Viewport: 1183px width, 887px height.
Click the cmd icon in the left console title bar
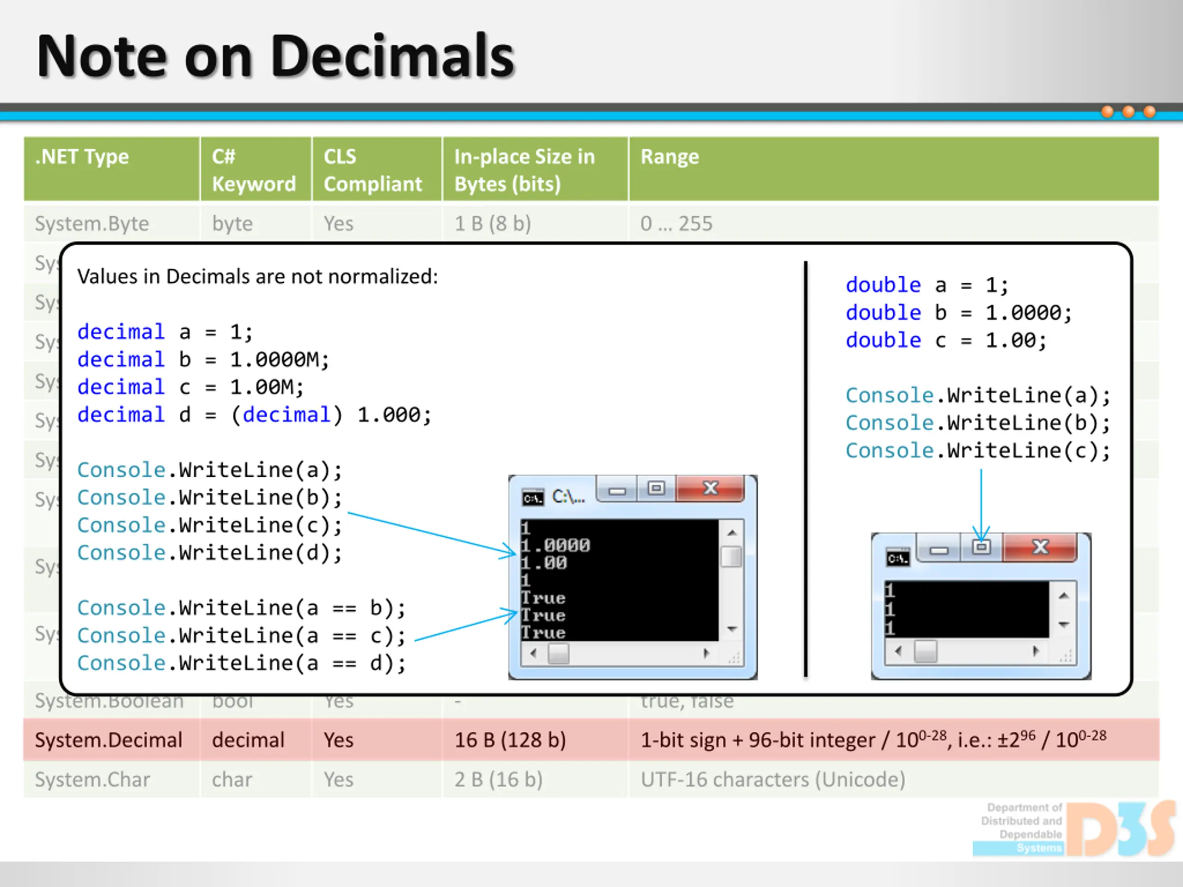point(533,498)
